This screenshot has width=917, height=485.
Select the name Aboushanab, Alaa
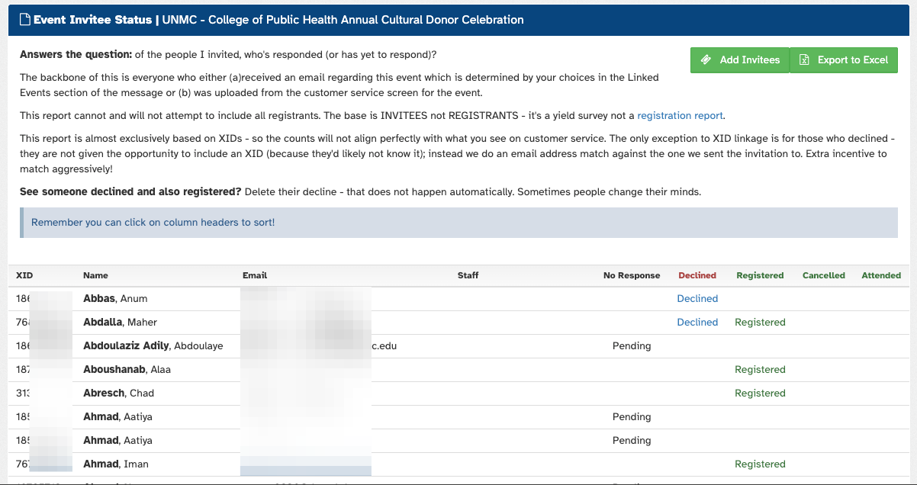127,370
